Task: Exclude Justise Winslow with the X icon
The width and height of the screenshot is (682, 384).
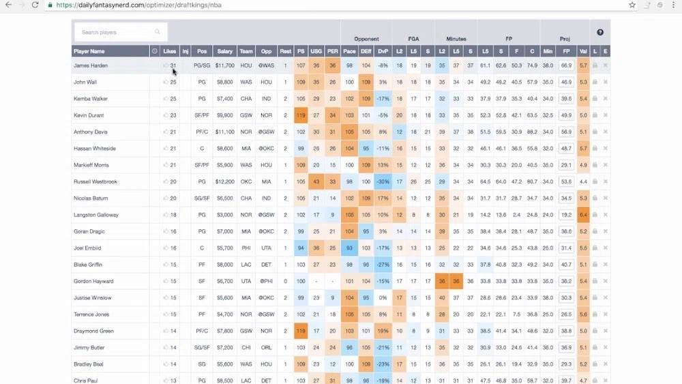Action: coord(606,298)
